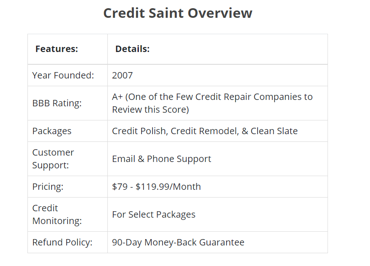This screenshot has width=370, height=266.
Task: Click the word Review this Score)
Action: pyautogui.click(x=150, y=110)
